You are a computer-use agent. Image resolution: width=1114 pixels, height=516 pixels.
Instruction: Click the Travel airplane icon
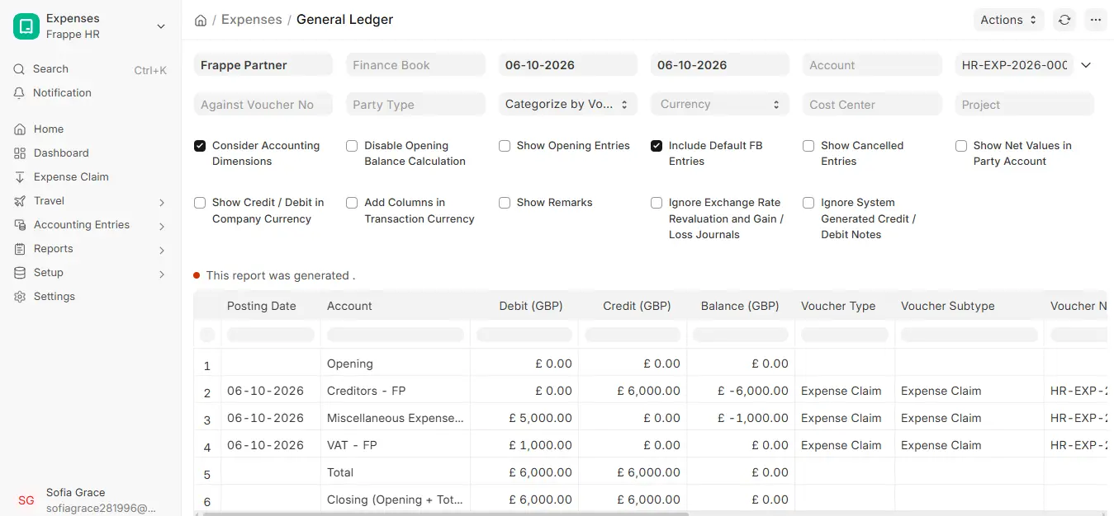[20, 201]
